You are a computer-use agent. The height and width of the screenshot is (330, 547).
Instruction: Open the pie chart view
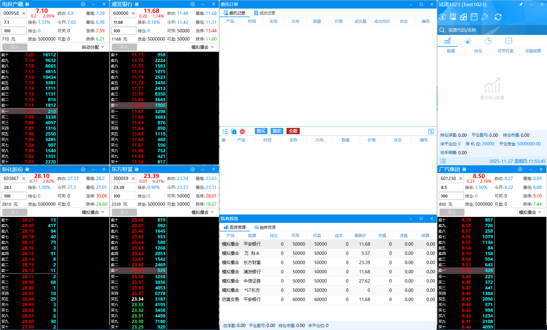click(488, 41)
